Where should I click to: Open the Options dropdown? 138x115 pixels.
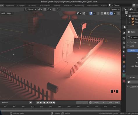pos(115,9)
